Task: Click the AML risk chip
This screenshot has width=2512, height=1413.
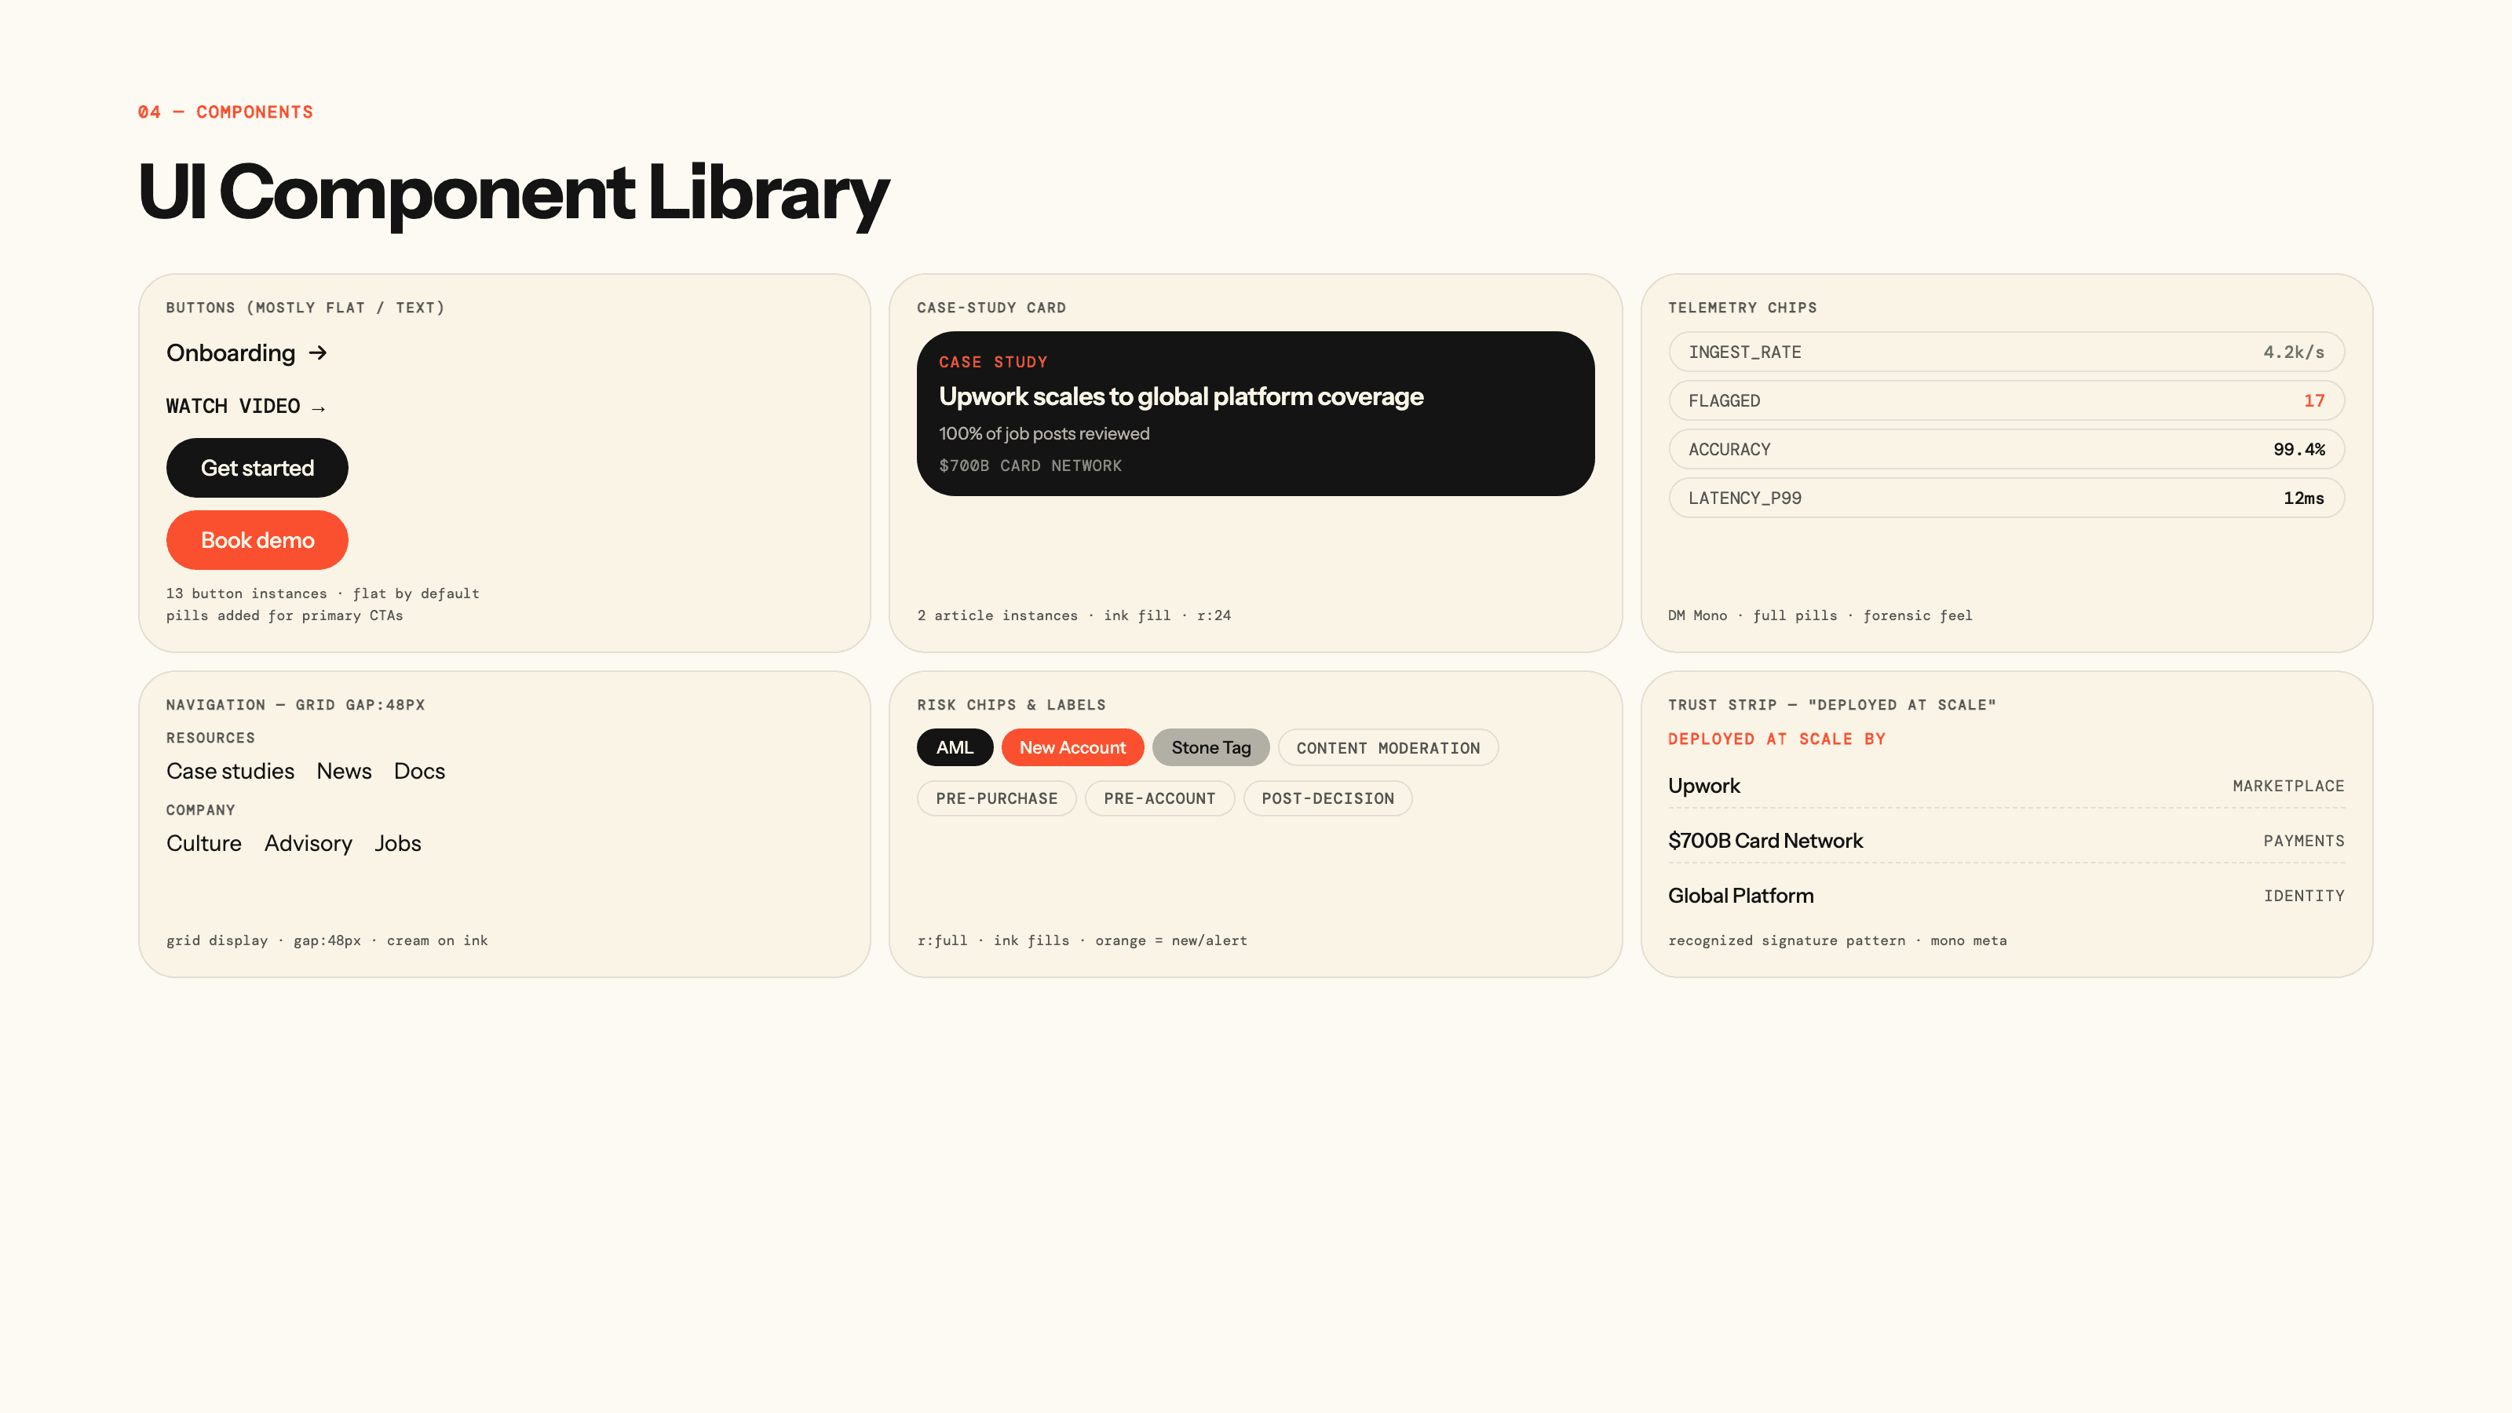Action: pos(955,748)
